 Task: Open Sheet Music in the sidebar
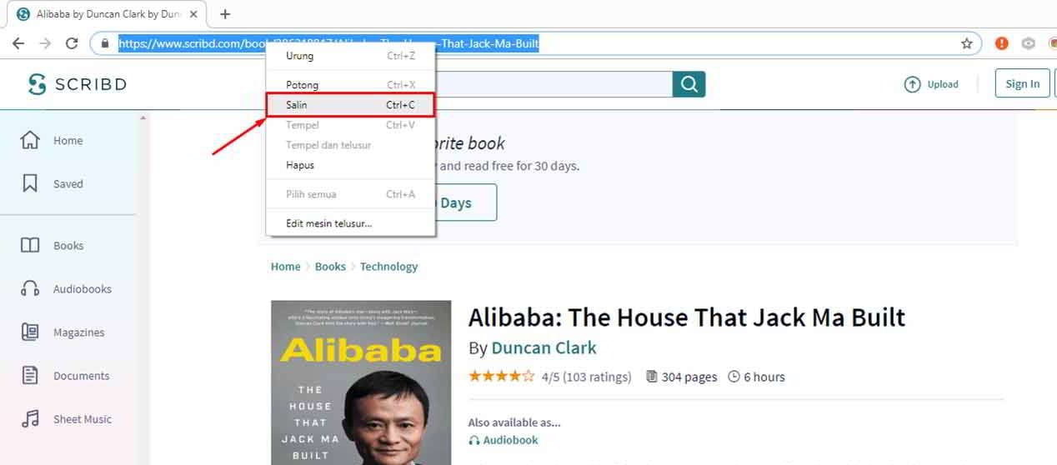(x=83, y=419)
